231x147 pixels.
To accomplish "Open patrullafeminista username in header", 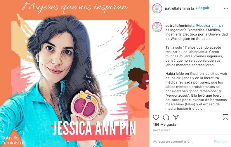I will pyautogui.click(x=179, y=8).
